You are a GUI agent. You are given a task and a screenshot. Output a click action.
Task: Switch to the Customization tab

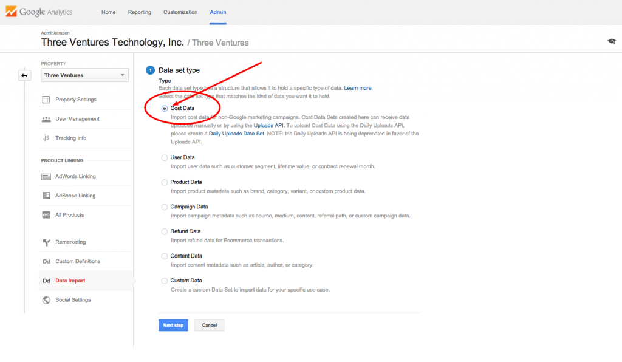click(x=180, y=12)
